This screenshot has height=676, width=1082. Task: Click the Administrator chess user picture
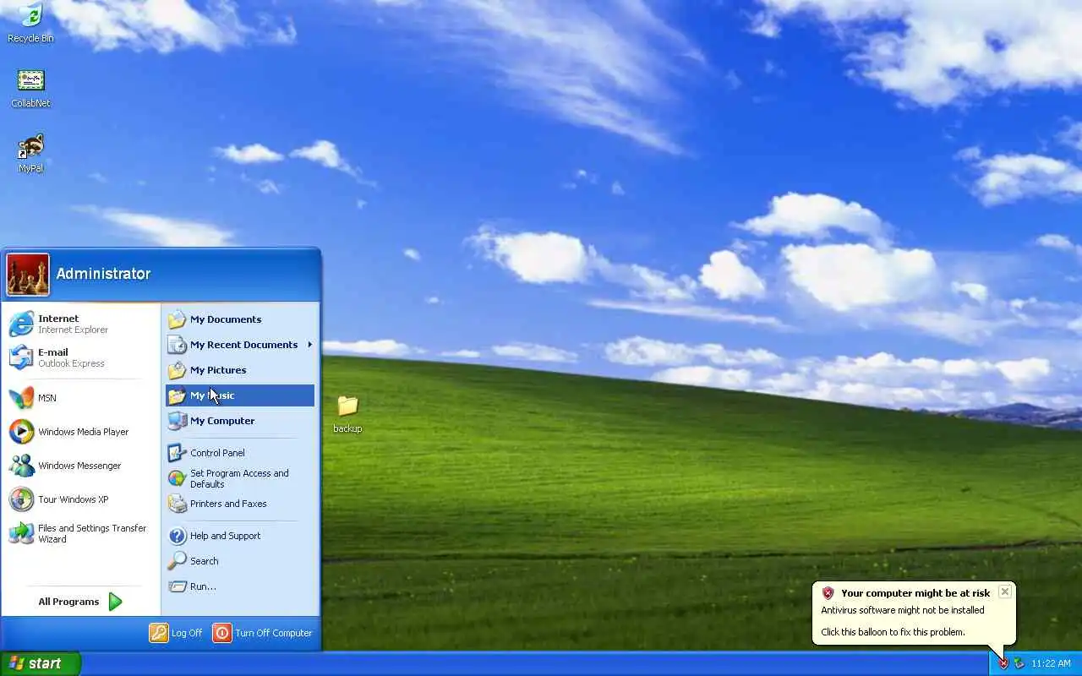click(28, 275)
